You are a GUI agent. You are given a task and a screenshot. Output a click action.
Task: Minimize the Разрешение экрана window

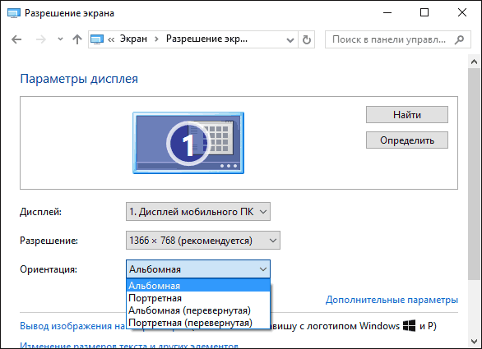pos(387,12)
